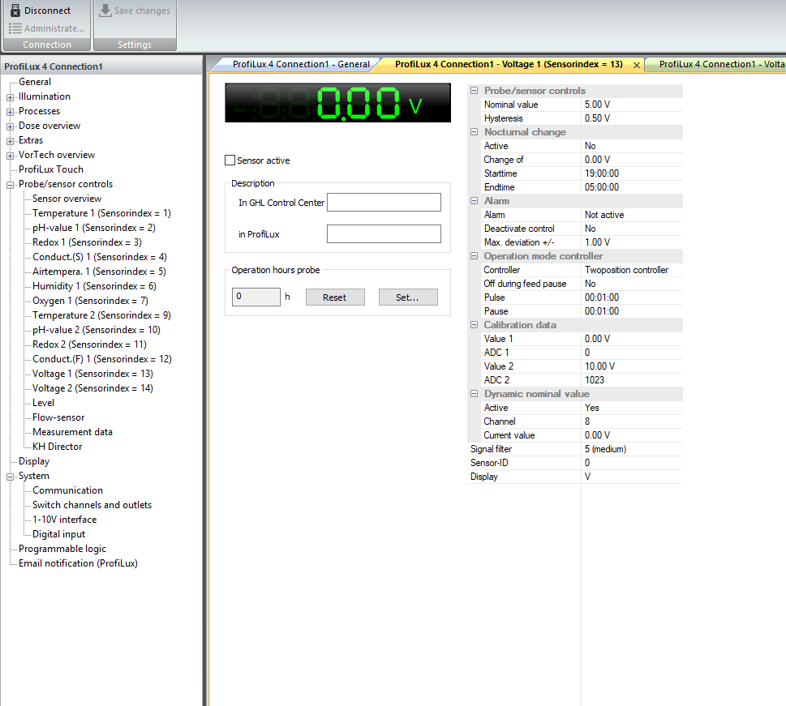
Task: Open Communication under System
Action: (x=67, y=490)
